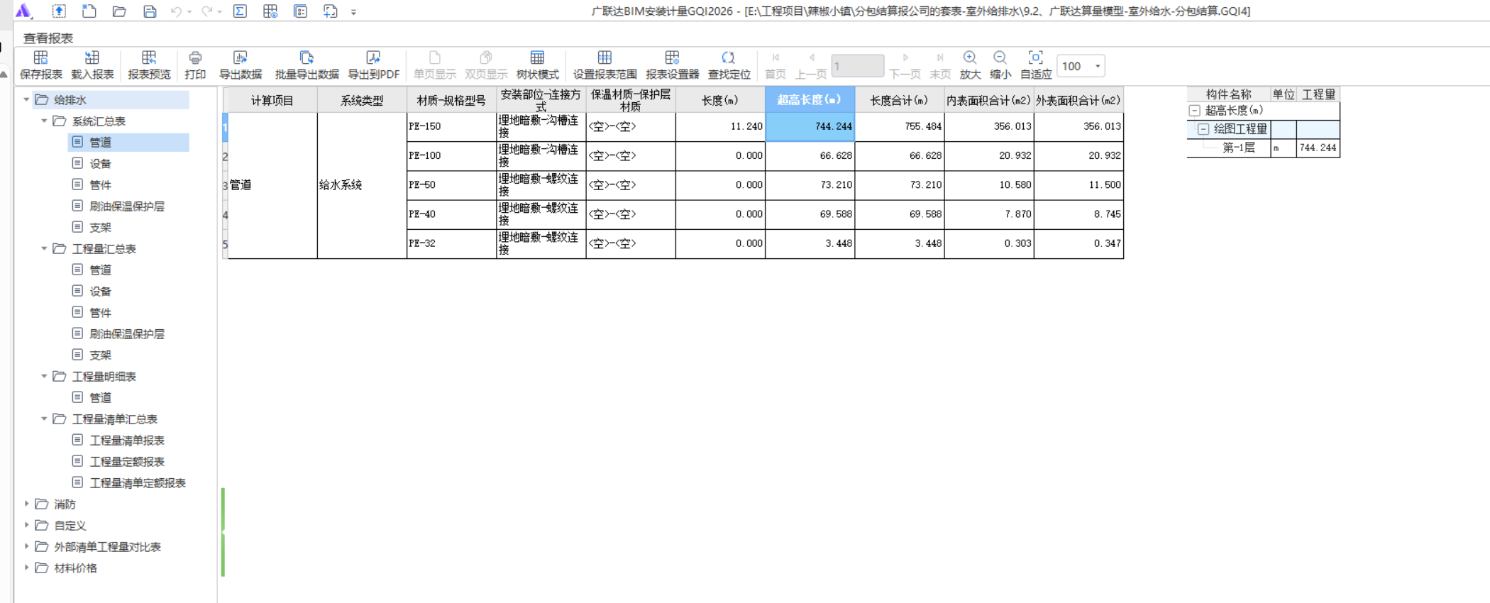Open the zoom percentage 100 dropdown
This screenshot has width=1490, height=603.
[x=1098, y=66]
